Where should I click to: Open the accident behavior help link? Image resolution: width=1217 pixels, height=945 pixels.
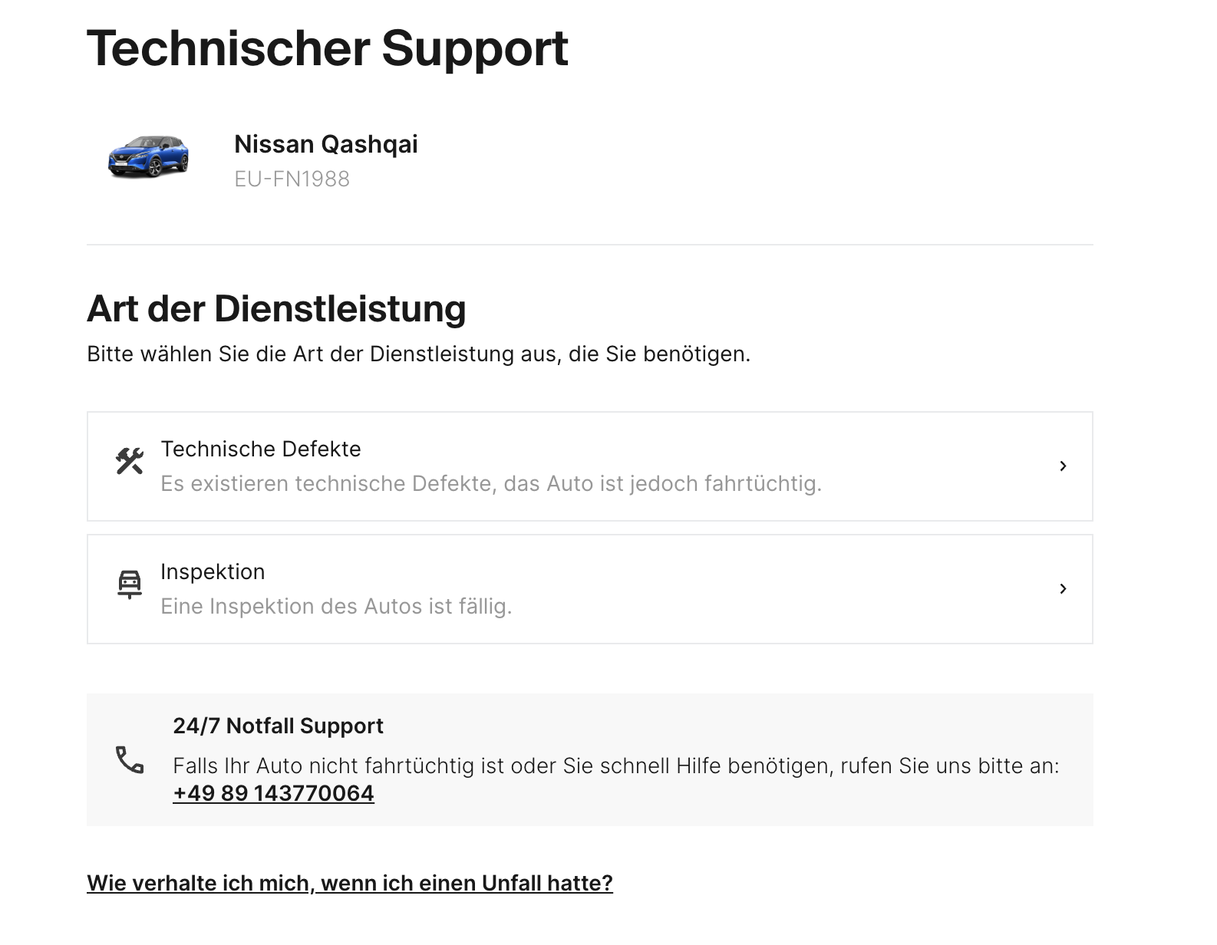[x=350, y=883]
